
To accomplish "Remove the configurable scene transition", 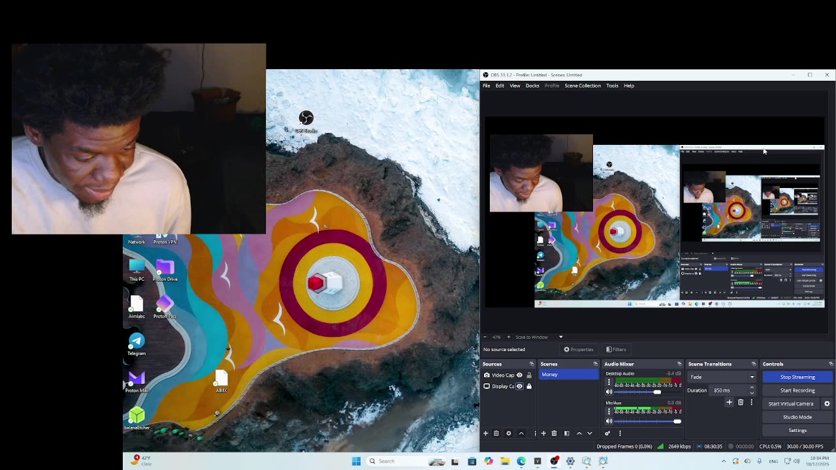I will click(x=741, y=402).
